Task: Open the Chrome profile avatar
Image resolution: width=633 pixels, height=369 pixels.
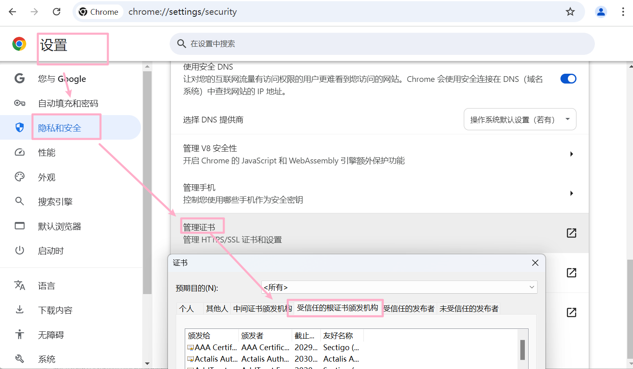Action: click(601, 12)
